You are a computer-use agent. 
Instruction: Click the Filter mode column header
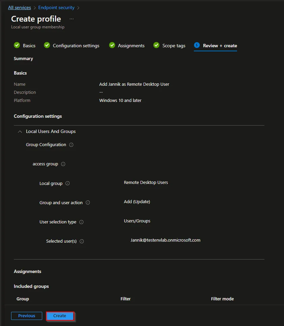click(x=223, y=299)
